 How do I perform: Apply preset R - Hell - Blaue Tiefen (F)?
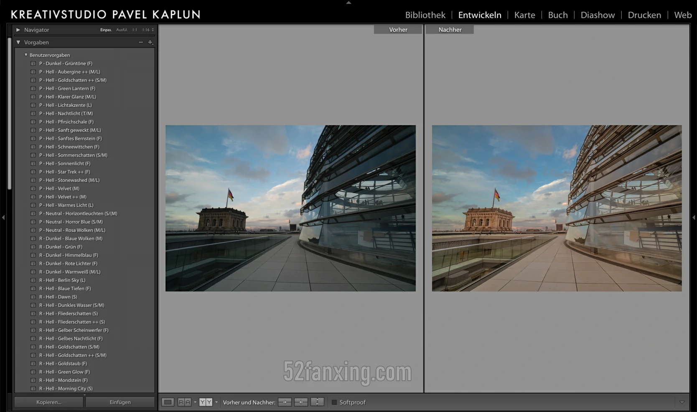65,289
